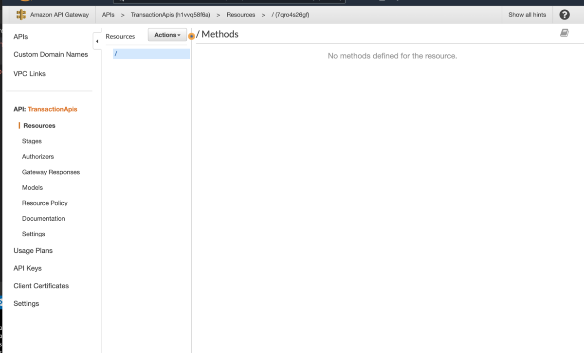Open Models section
This screenshot has height=353, width=584.
click(33, 188)
